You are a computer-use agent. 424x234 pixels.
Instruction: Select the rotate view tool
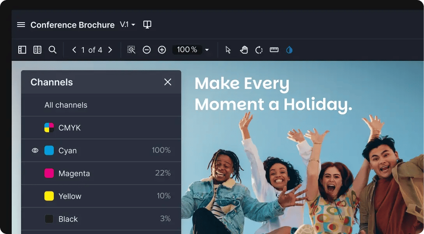click(259, 50)
